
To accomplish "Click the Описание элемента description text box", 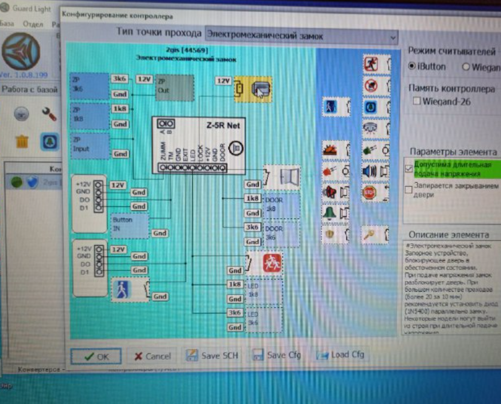I will pyautogui.click(x=451, y=288).
